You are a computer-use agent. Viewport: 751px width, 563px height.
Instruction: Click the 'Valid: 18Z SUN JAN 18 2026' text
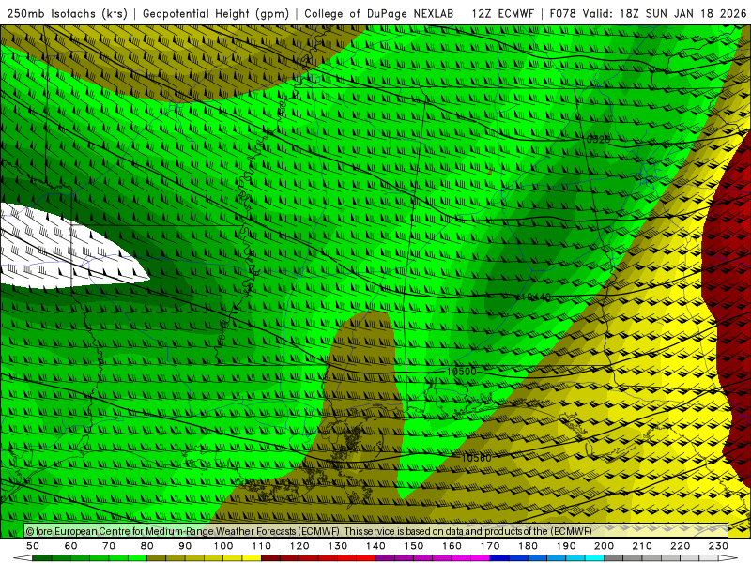(x=665, y=13)
